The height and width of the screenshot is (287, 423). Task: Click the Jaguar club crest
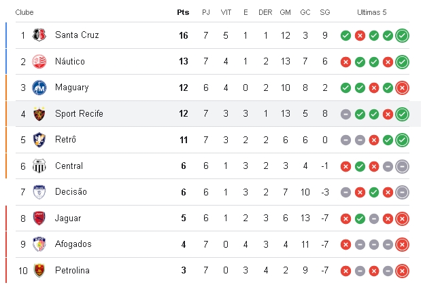(x=39, y=218)
